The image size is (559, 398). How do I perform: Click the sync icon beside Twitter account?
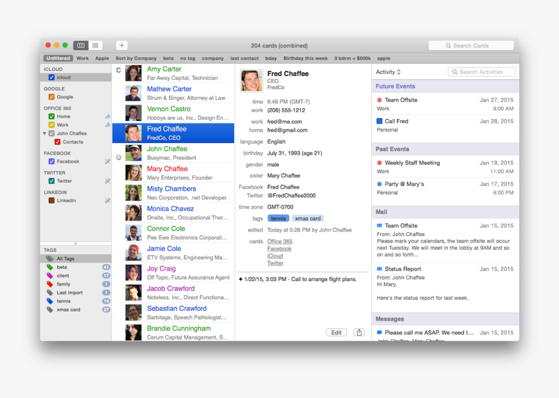[107, 181]
